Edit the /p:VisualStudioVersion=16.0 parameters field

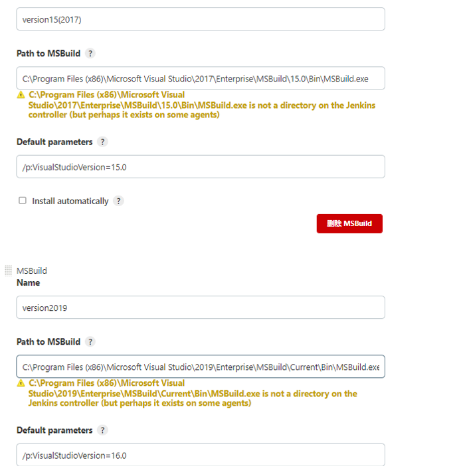click(x=200, y=455)
